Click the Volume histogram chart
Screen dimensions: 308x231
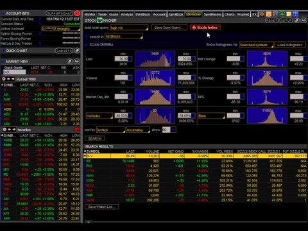[x=155, y=78]
